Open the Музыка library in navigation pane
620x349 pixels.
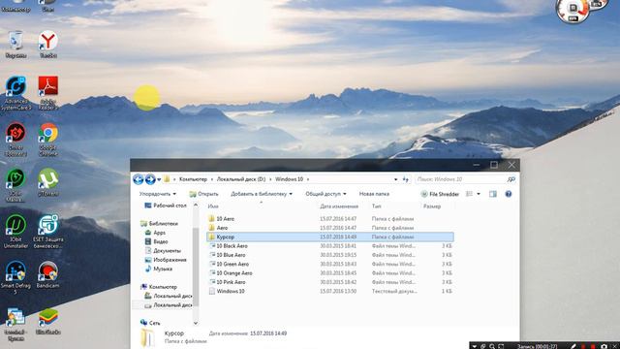158,270
